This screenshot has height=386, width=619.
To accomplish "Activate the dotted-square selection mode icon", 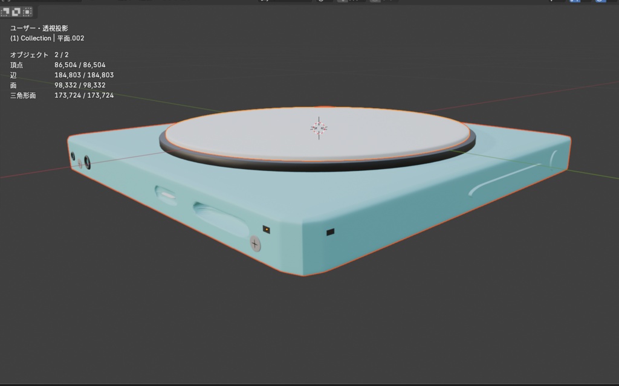I will point(27,12).
